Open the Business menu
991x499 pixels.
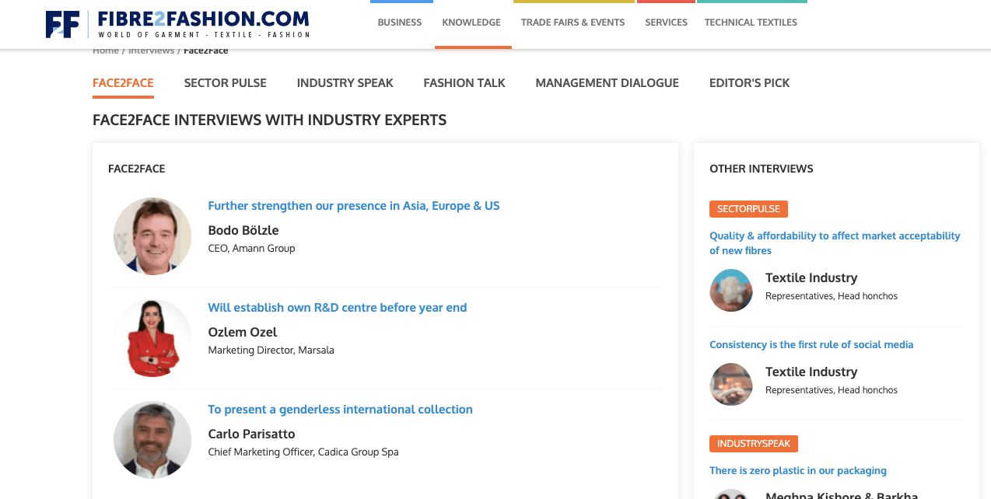click(400, 23)
